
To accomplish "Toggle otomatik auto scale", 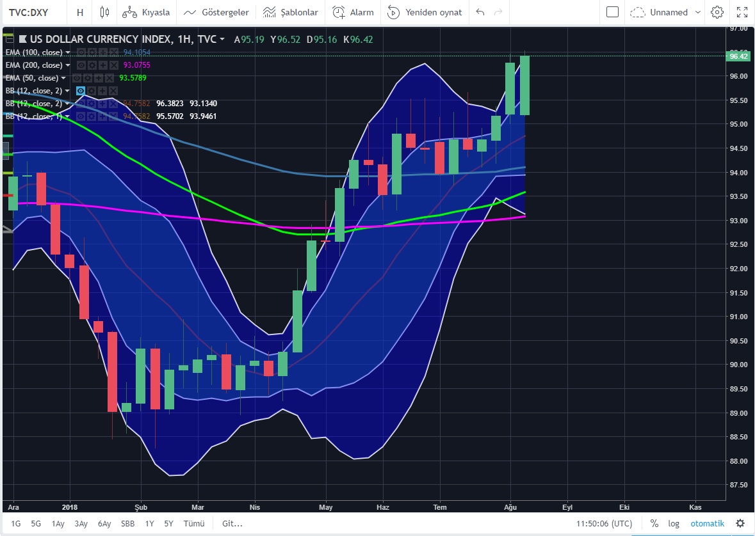I will [x=708, y=523].
